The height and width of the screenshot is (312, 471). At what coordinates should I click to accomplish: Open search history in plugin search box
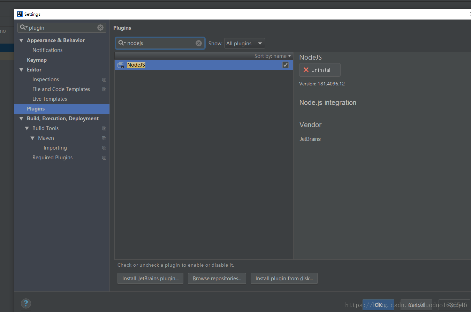click(122, 43)
